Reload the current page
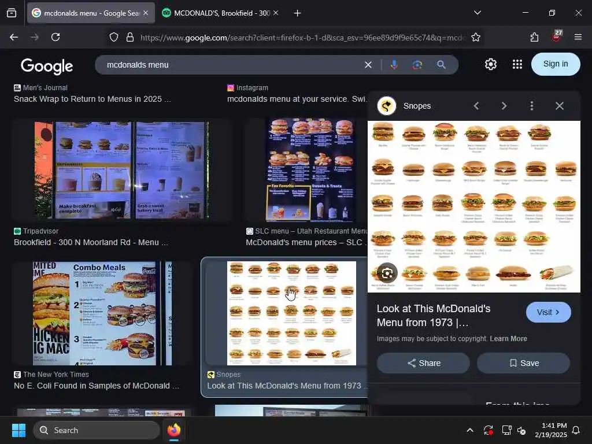Screen dimensions: 592x444 click(x=55, y=37)
